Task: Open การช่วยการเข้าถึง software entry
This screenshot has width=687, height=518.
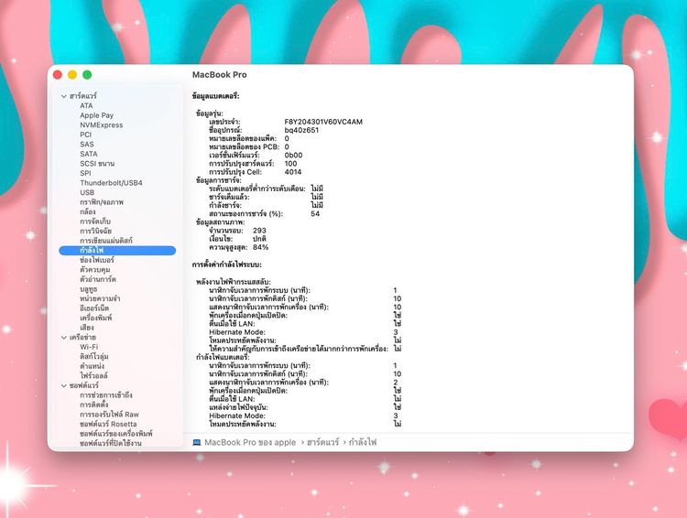Action: (106, 395)
